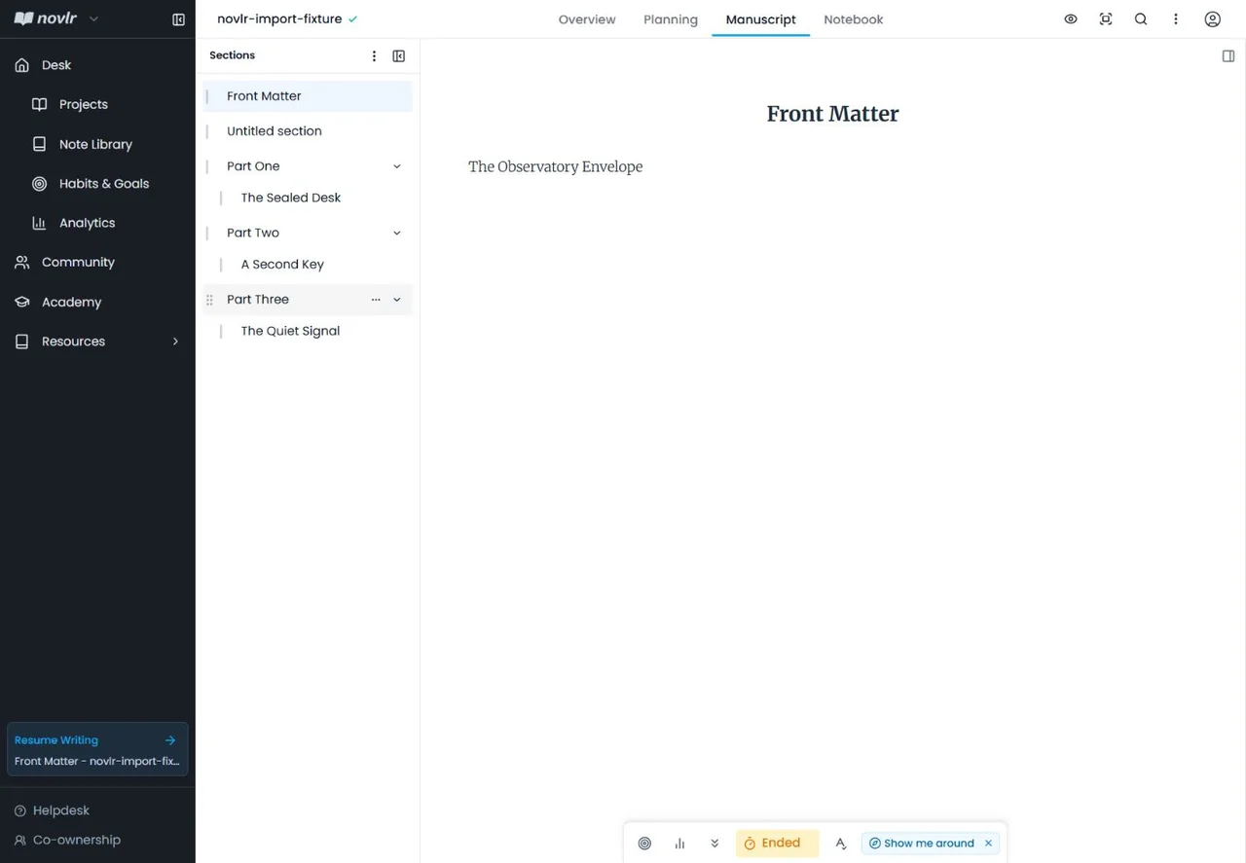Open the novlr workspace dropdown arrow
The height and width of the screenshot is (863, 1246).
[x=93, y=18]
